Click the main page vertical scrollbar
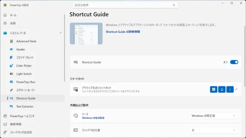 click(x=245, y=56)
